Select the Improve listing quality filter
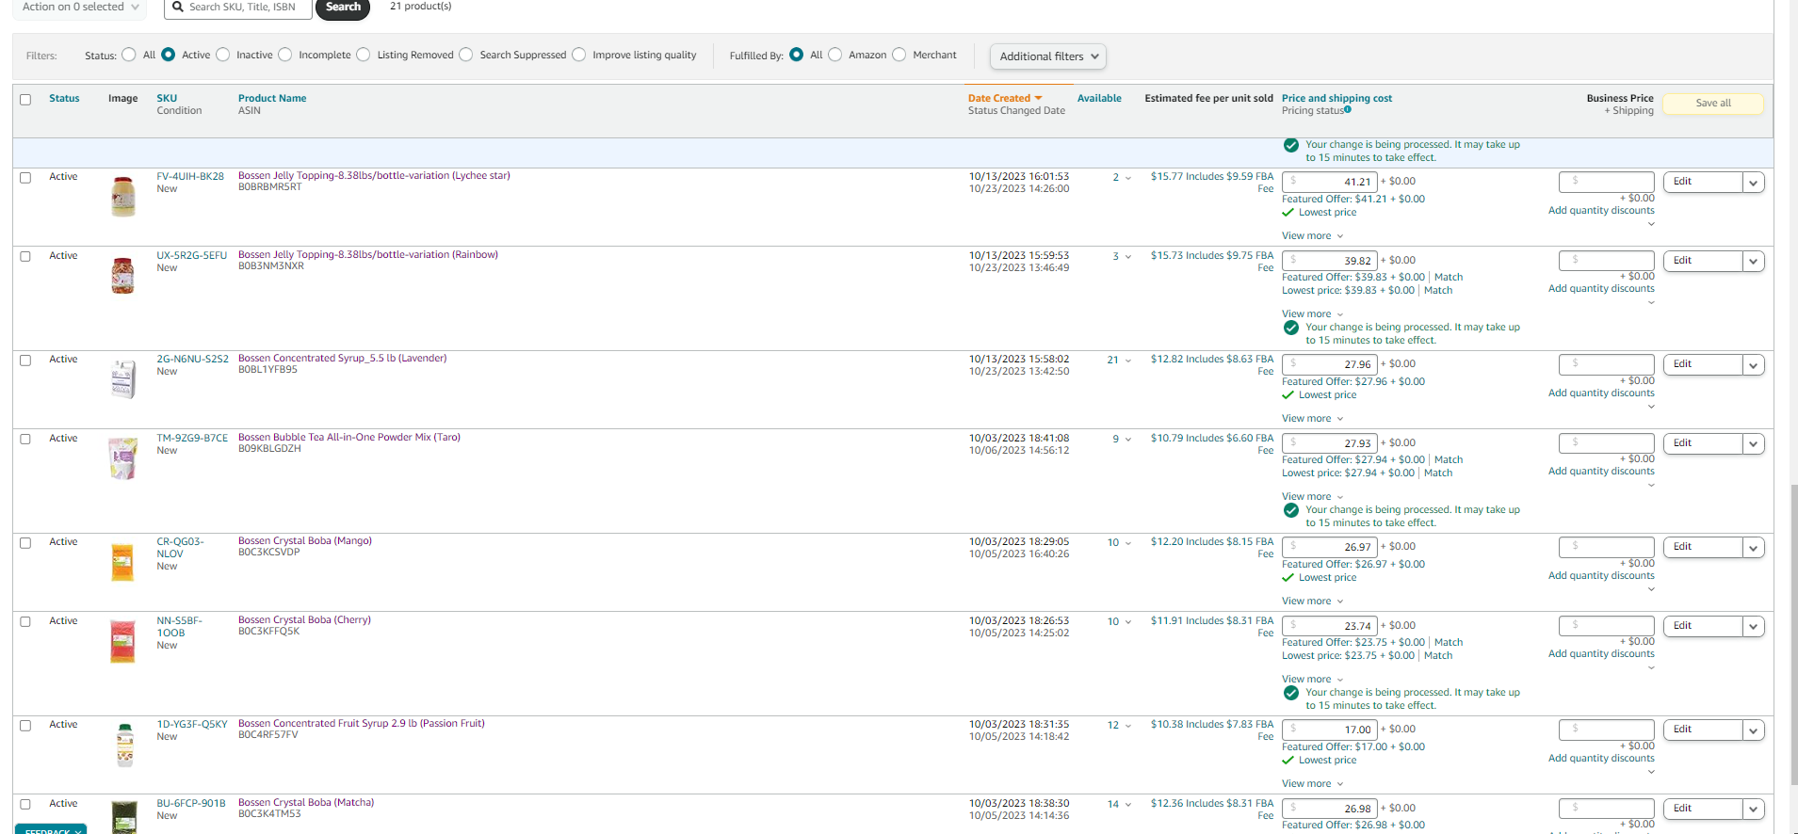 579,55
